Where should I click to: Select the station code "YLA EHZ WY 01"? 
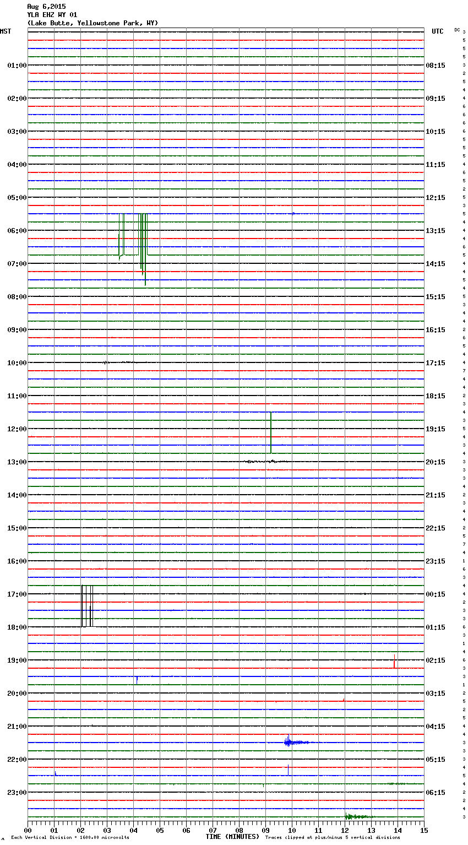pyautogui.click(x=52, y=15)
